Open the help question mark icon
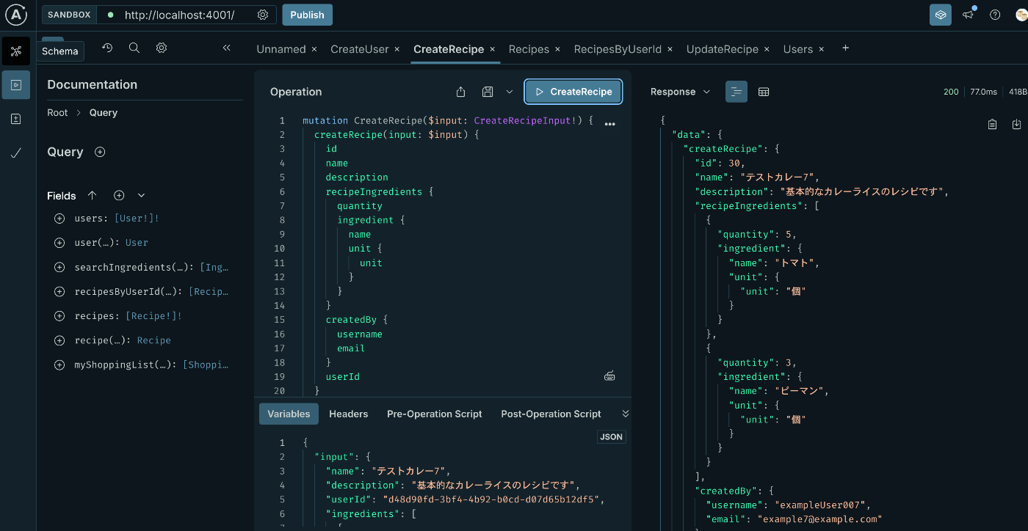 (995, 15)
